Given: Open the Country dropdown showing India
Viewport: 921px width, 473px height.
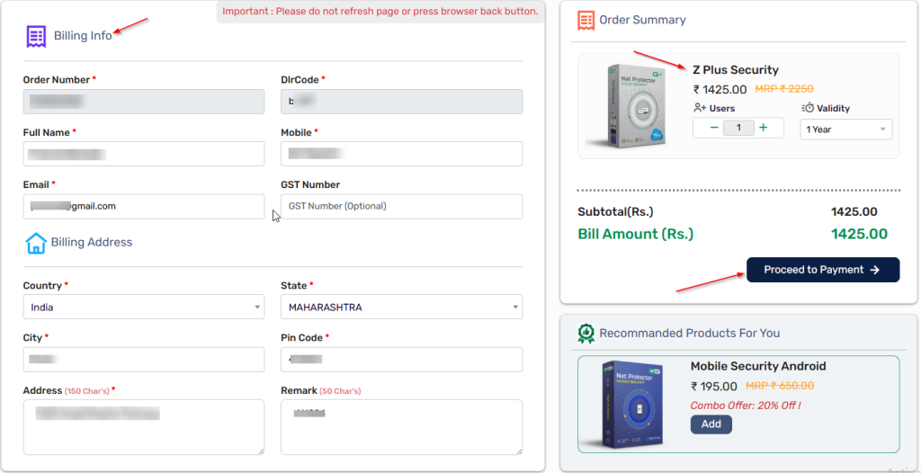Looking at the screenshot, I should [144, 308].
